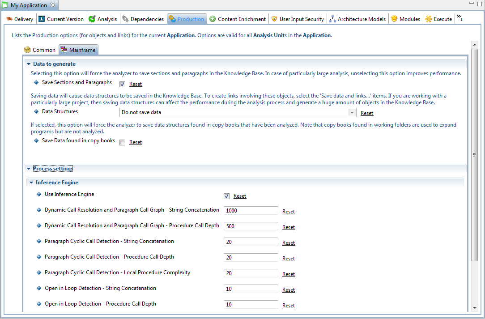The height and width of the screenshot is (319, 485).
Task: Collapse the Data to generate section
Action: (x=29, y=64)
